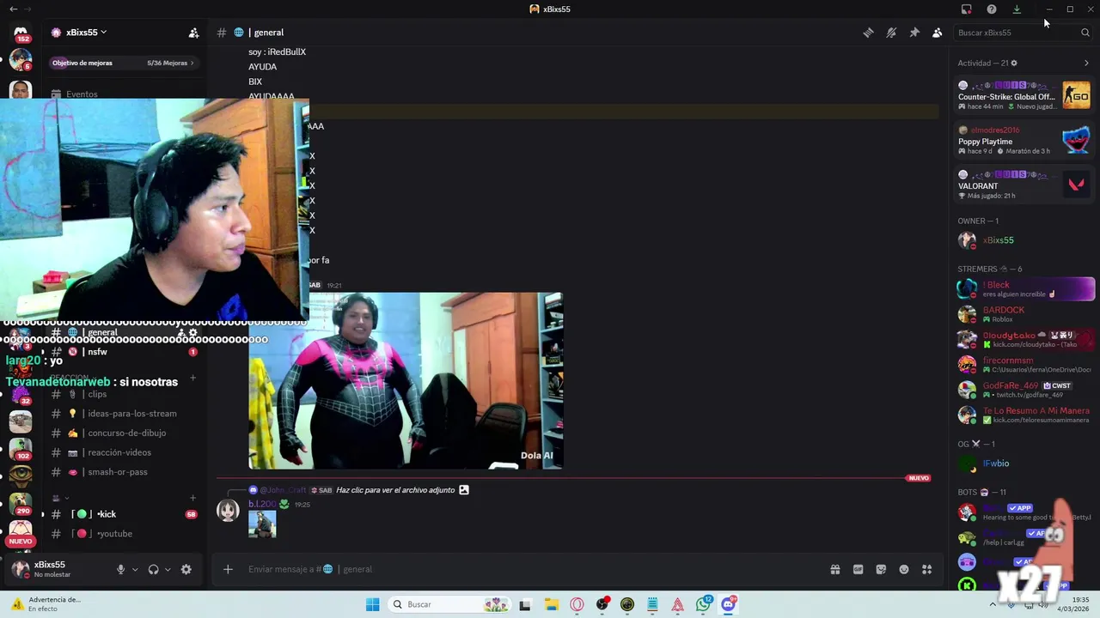Click the magnifier icon in Buscar xBixs55
The height and width of the screenshot is (618, 1100).
pyautogui.click(x=1085, y=33)
